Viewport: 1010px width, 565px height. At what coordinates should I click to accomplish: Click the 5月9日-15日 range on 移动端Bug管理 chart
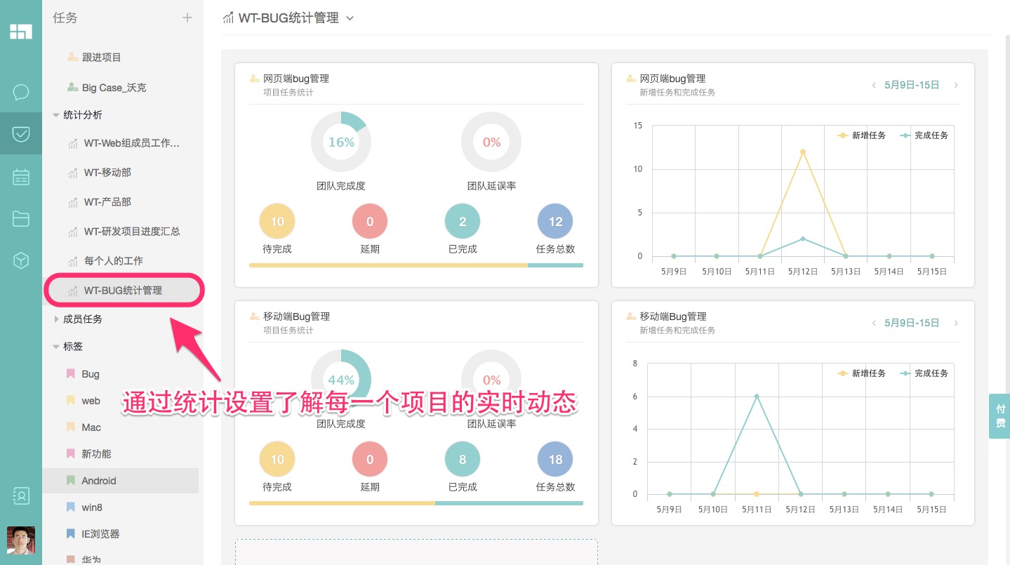(912, 324)
